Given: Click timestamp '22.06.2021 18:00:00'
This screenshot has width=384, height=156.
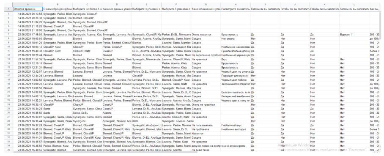Looking at the screenshot, I should (x=30, y=39).
